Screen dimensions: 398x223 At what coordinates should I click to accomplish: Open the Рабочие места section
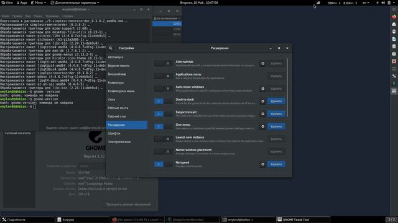click(x=127, y=108)
